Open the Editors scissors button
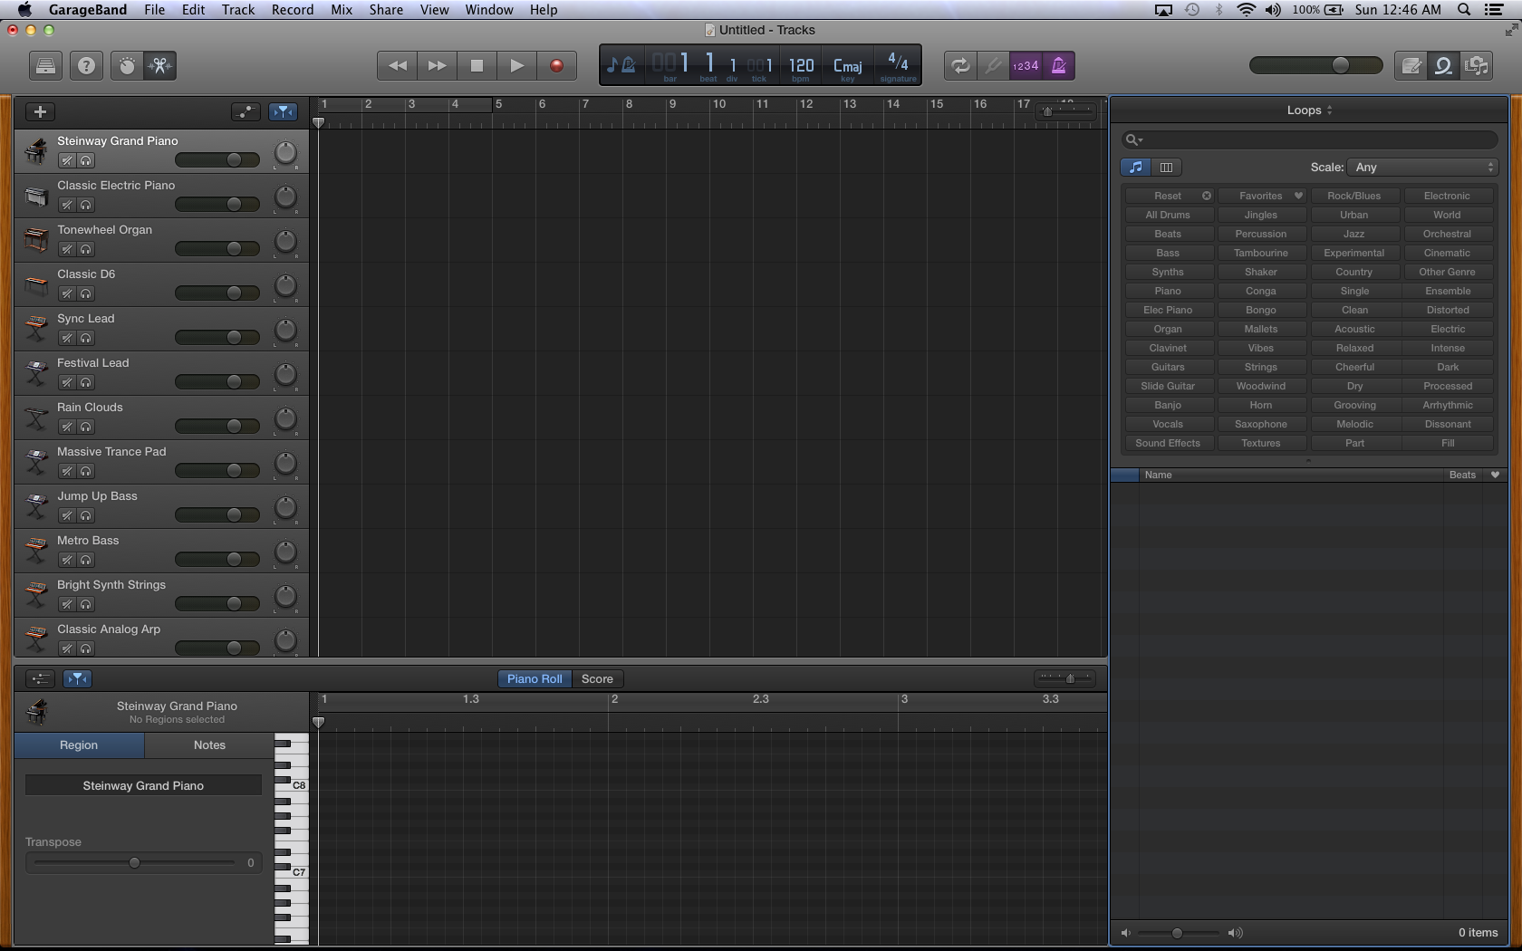This screenshot has height=951, width=1522. (x=160, y=65)
